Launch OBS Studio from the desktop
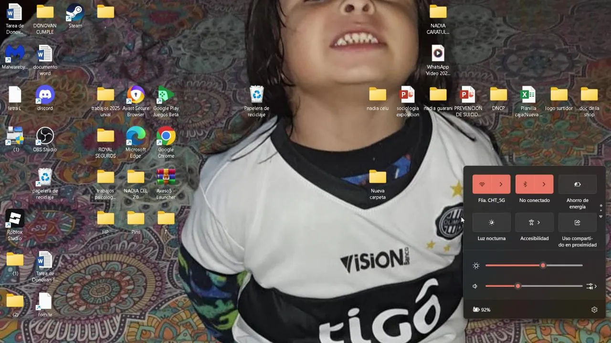Screen dimensions: 611x343 click(x=45, y=140)
